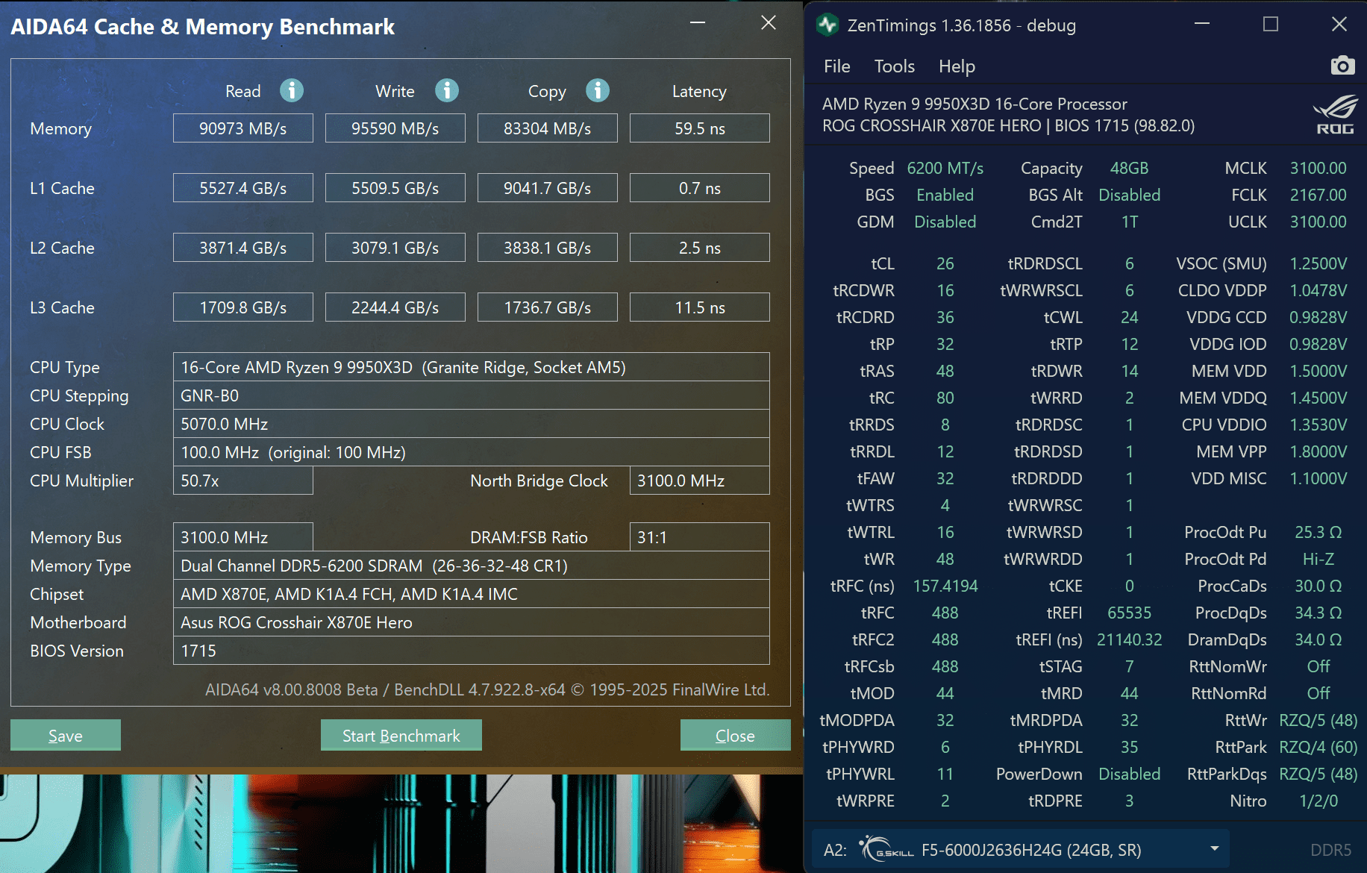The image size is (1367, 873).
Task: Click the Capacity value 48GB
Action: pyautogui.click(x=1129, y=168)
